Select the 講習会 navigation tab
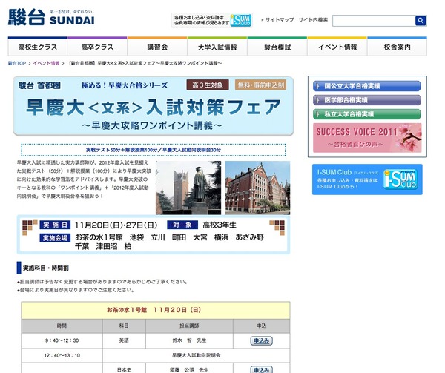 159,47
